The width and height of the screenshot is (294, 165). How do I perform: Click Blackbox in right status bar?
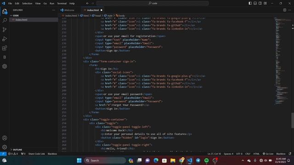(281, 154)
